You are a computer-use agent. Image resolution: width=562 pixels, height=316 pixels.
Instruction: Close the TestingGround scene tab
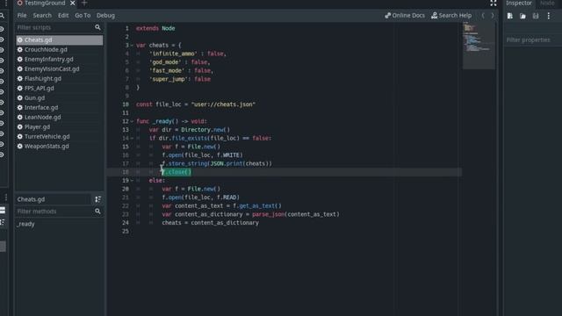[72, 4]
